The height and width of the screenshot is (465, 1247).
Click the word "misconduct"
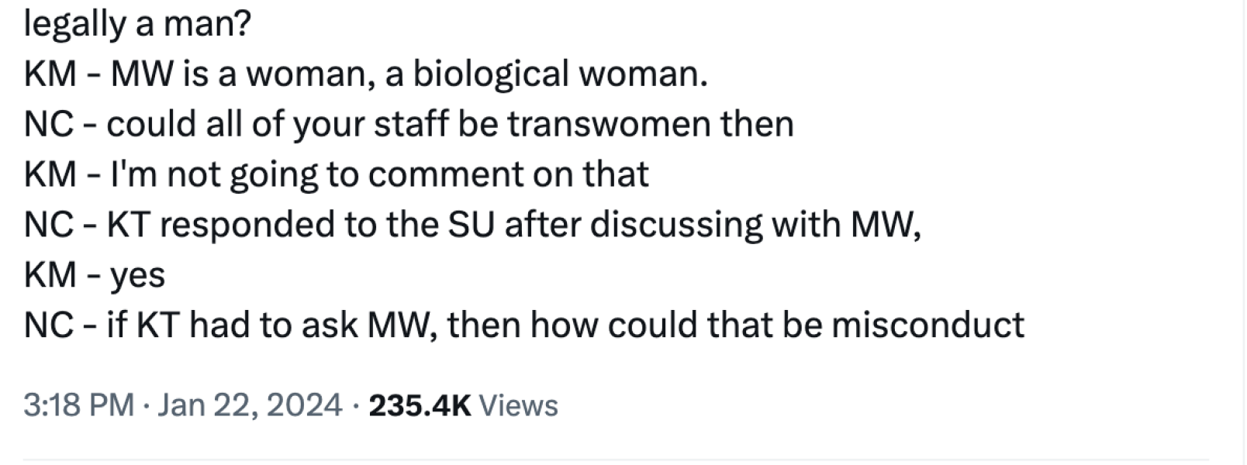pos(927,325)
